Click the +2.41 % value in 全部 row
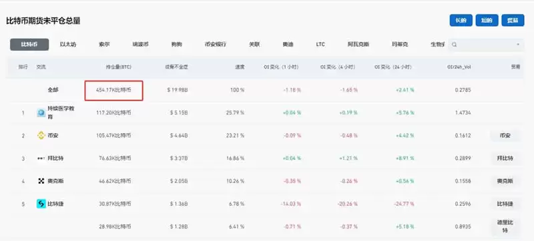Viewport: 534px width, 241px height. pos(405,90)
